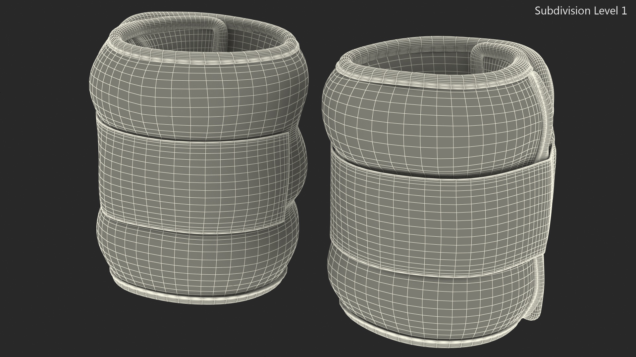Screen dimensions: 636x357
Task: Click the Subdivision Level 1 label
Action: 581,11
